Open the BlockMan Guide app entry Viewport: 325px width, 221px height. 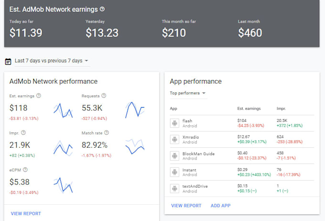click(242, 156)
